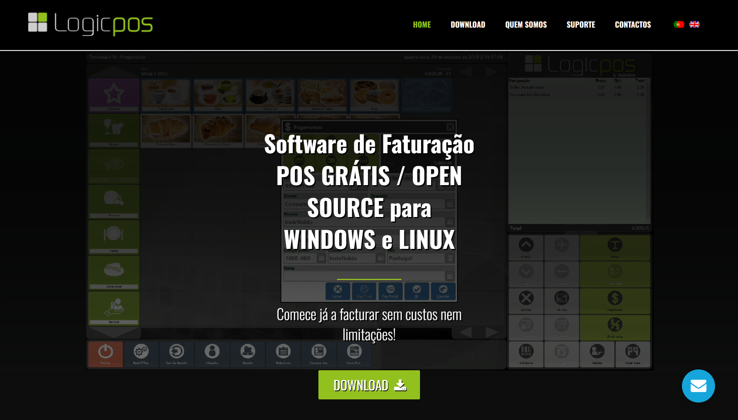Viewport: 738px width, 420px height.
Task: Switch language with the UK flag
Action: coord(694,24)
